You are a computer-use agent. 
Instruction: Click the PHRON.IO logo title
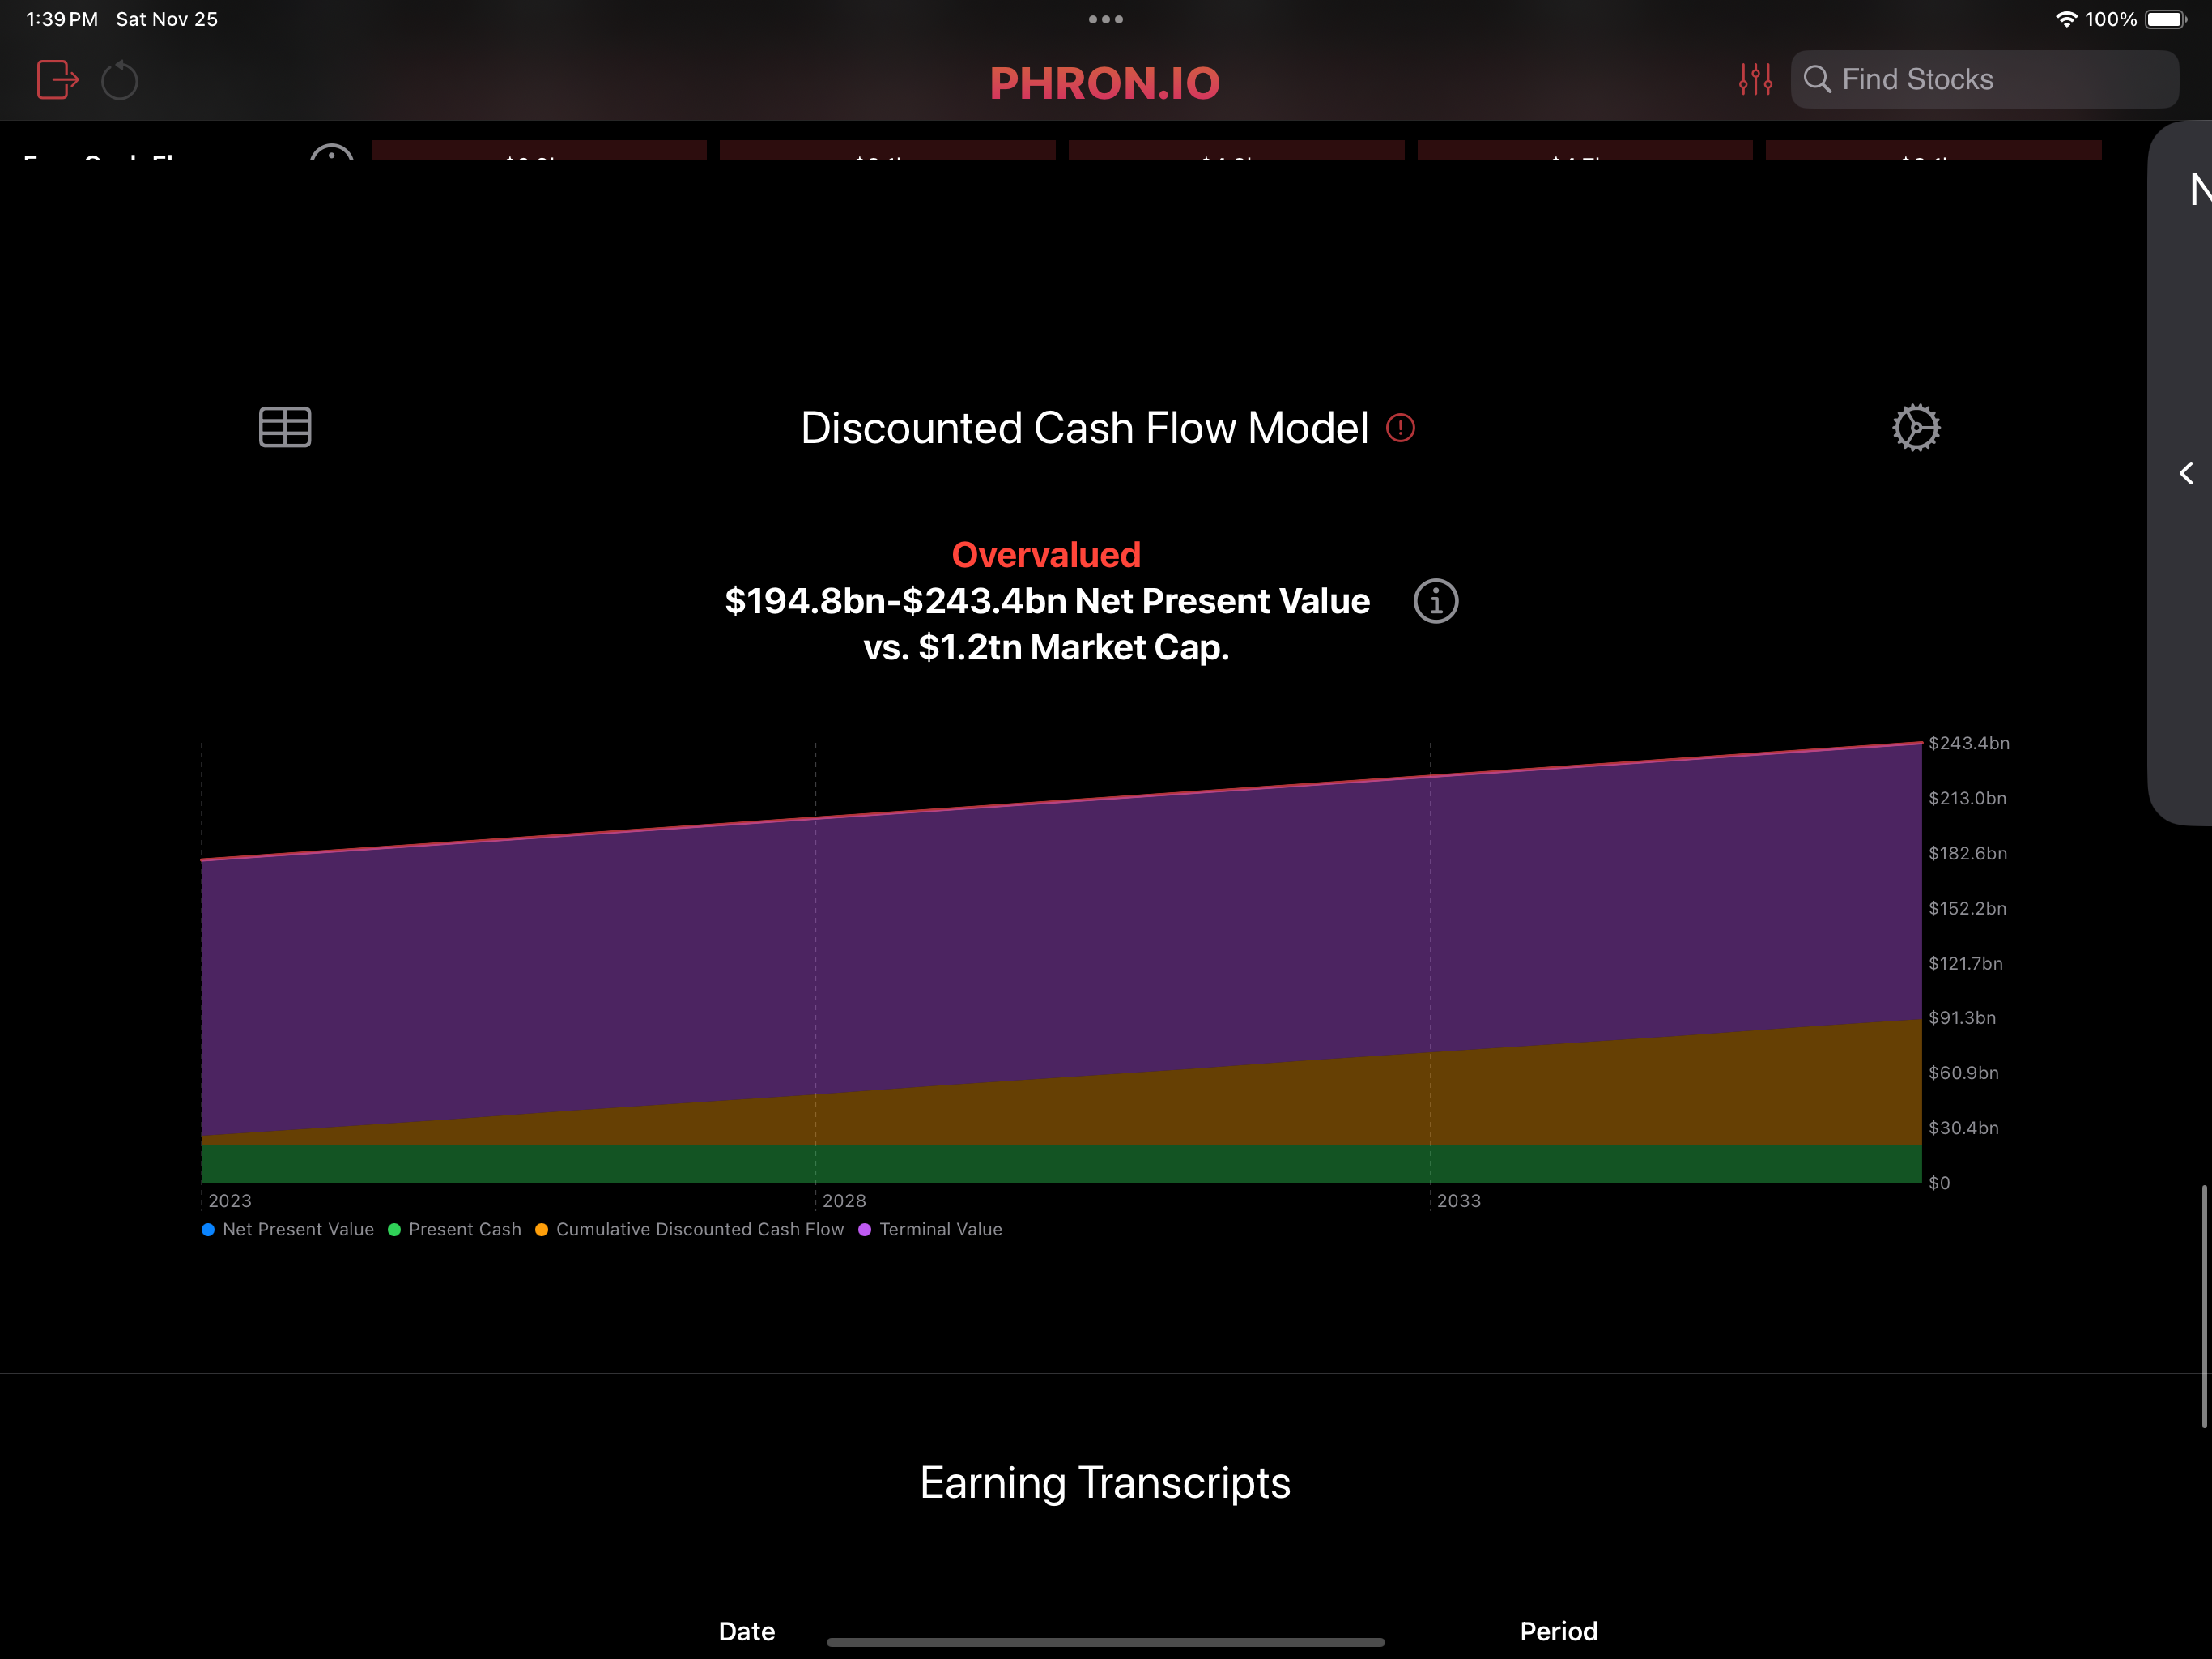1105,83
